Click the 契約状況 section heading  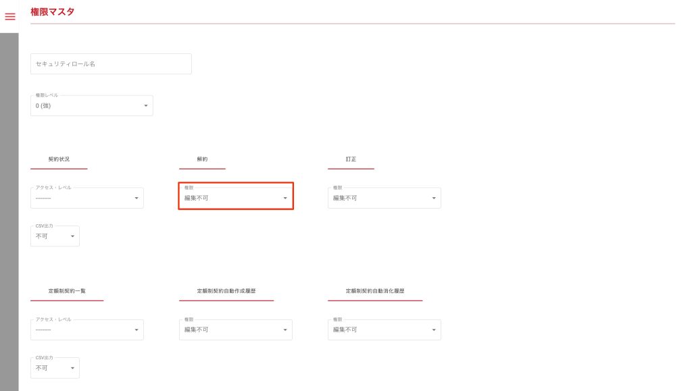[x=59, y=159]
